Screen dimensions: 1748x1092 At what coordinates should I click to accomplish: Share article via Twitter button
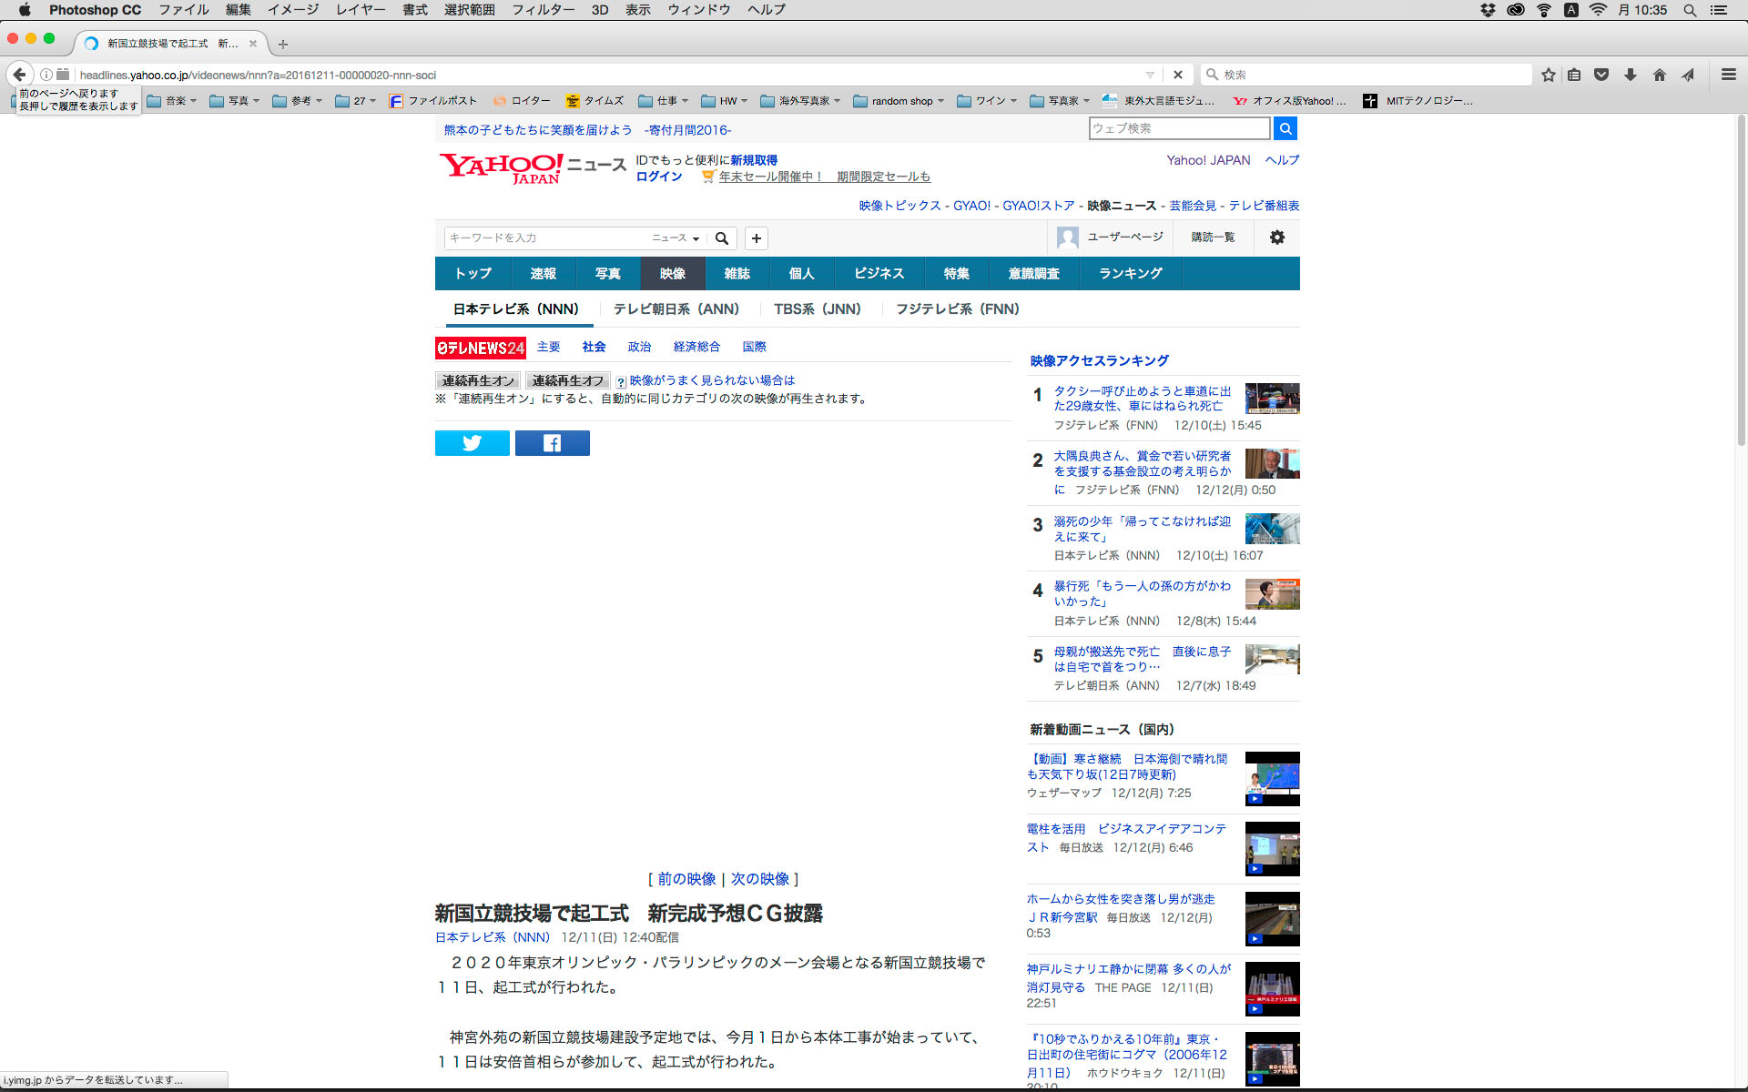[472, 443]
